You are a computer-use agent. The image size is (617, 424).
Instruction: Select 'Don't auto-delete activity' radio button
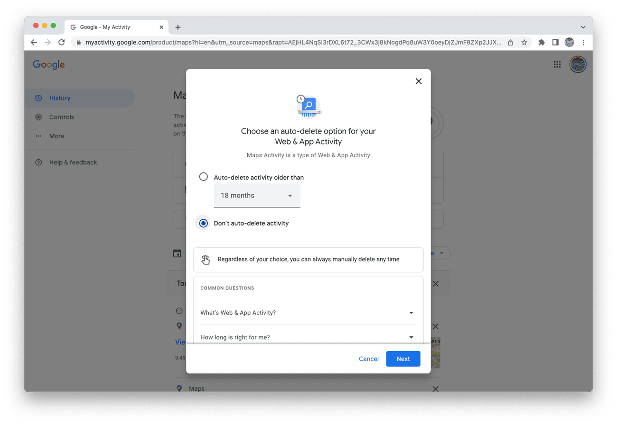tap(204, 223)
